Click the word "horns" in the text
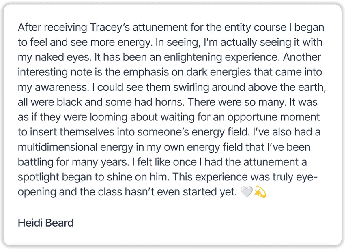 pos(169,102)
